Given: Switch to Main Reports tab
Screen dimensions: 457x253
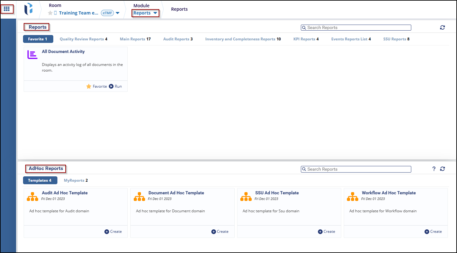Looking at the screenshot, I should click(135, 39).
